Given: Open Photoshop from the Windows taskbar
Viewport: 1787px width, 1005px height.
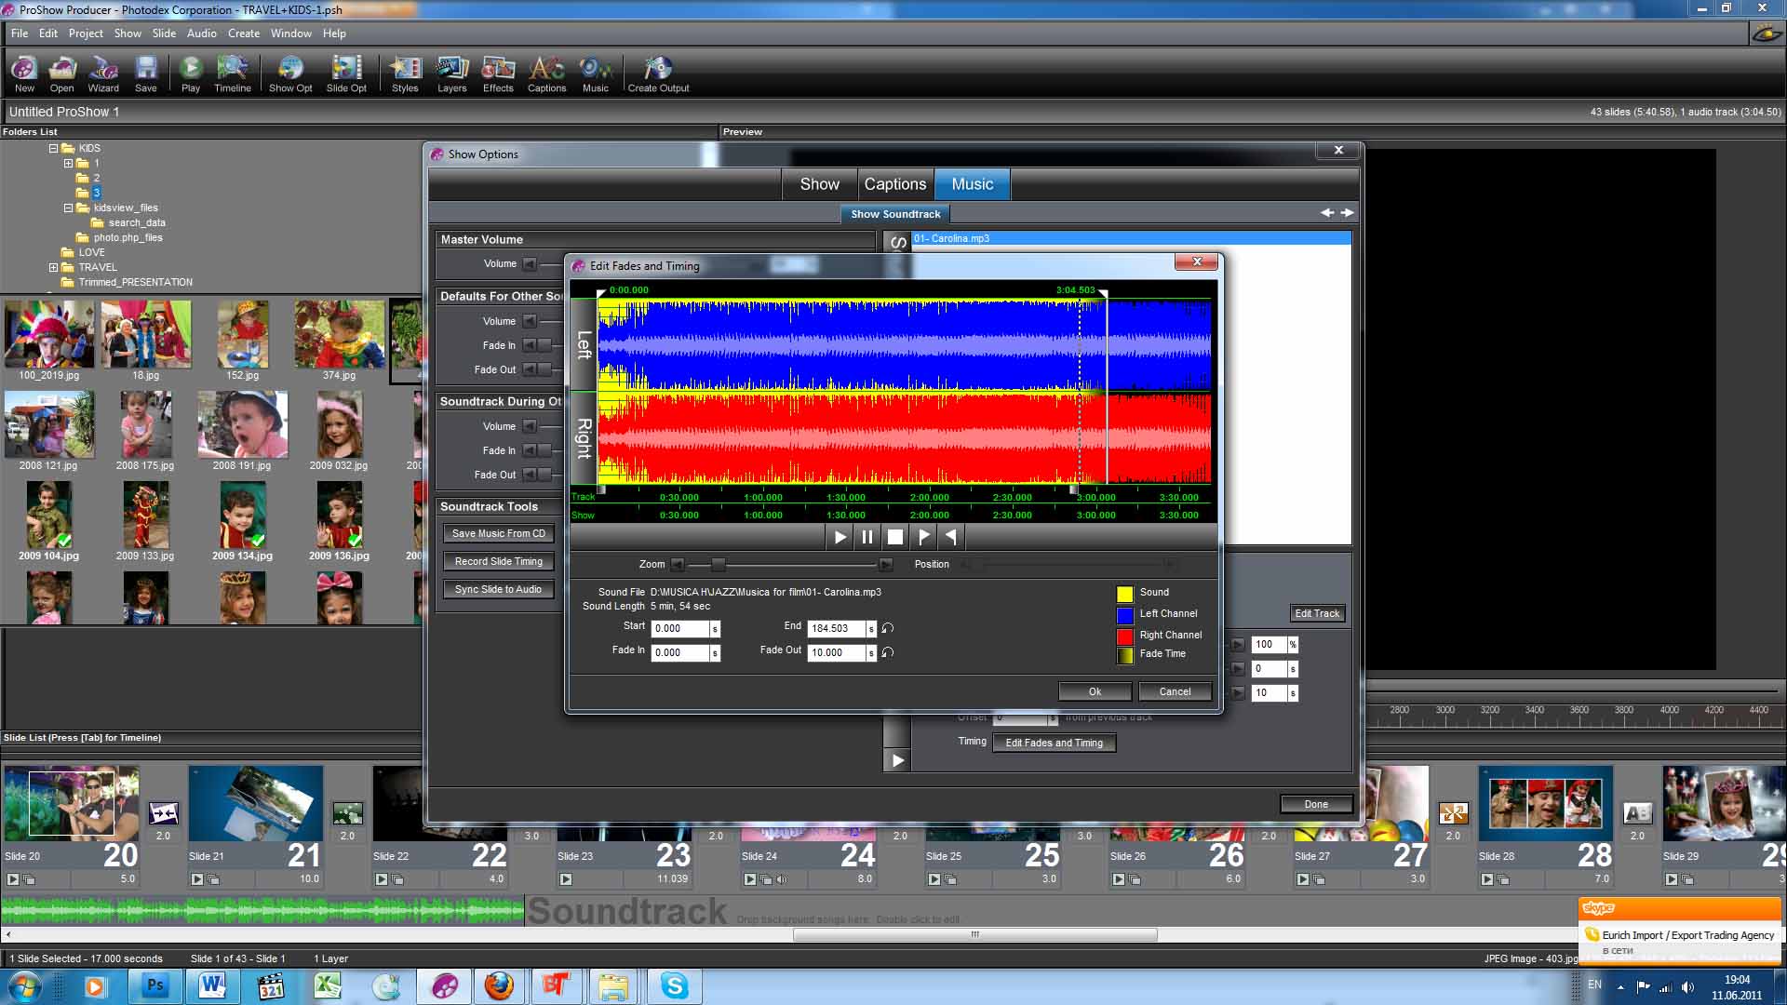Looking at the screenshot, I should 155,986.
